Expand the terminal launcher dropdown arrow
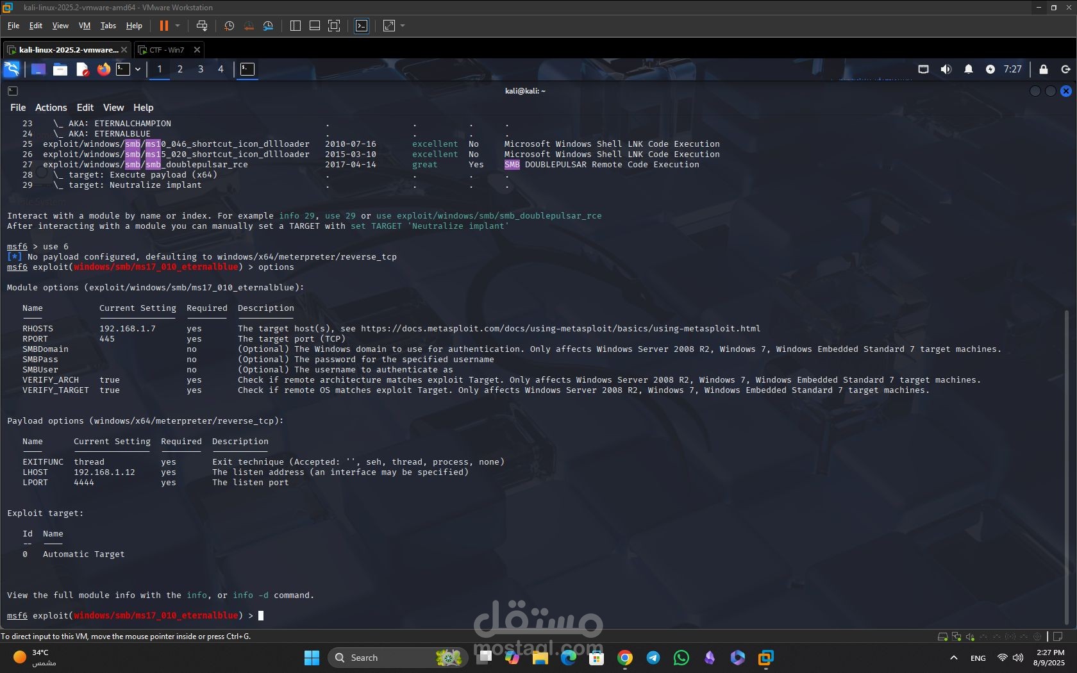Viewport: 1077px width, 673px height. tap(138, 69)
